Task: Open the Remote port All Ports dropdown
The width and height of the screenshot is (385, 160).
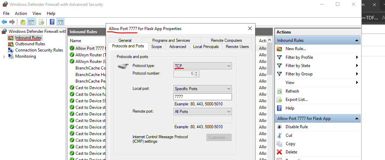Action: pyautogui.click(x=203, y=112)
